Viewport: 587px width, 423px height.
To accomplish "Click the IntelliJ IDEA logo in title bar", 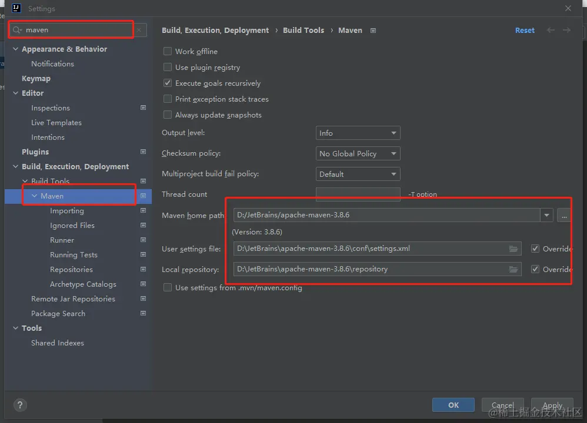I will click(x=16, y=8).
